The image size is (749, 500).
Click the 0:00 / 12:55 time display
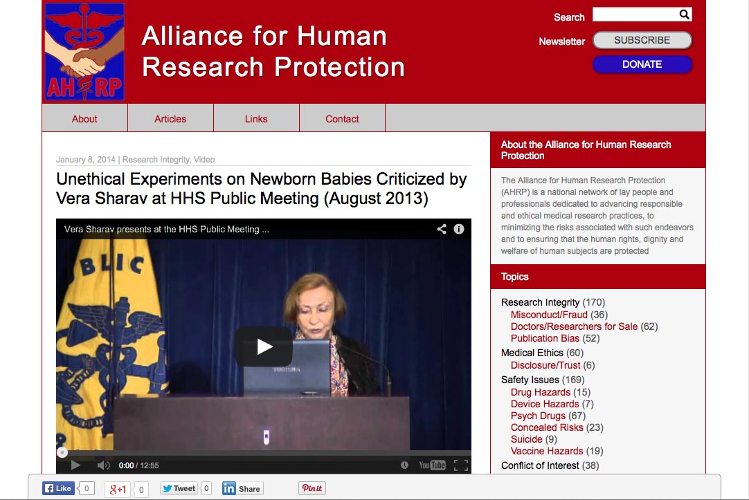pyautogui.click(x=138, y=465)
